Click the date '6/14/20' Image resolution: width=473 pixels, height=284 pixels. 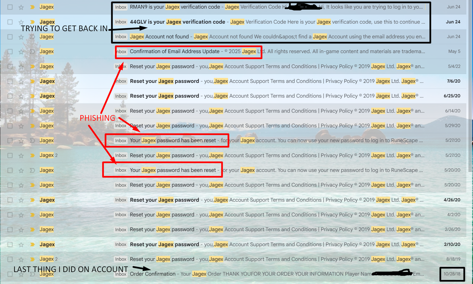pos(453,111)
